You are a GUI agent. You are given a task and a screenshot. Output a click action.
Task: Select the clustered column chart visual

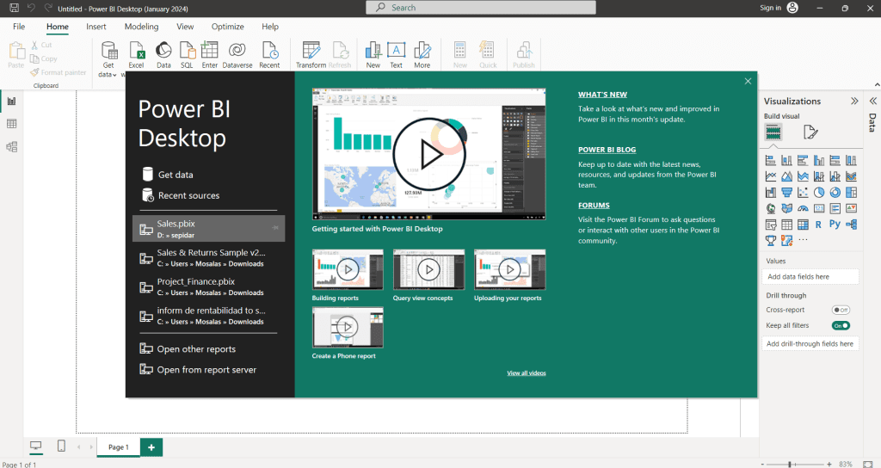pyautogui.click(x=819, y=161)
